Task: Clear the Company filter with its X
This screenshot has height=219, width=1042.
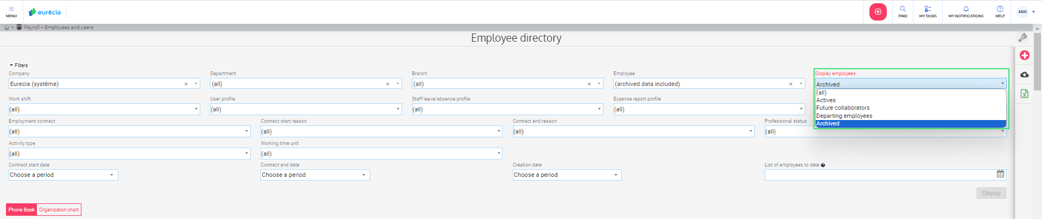Action: [186, 84]
